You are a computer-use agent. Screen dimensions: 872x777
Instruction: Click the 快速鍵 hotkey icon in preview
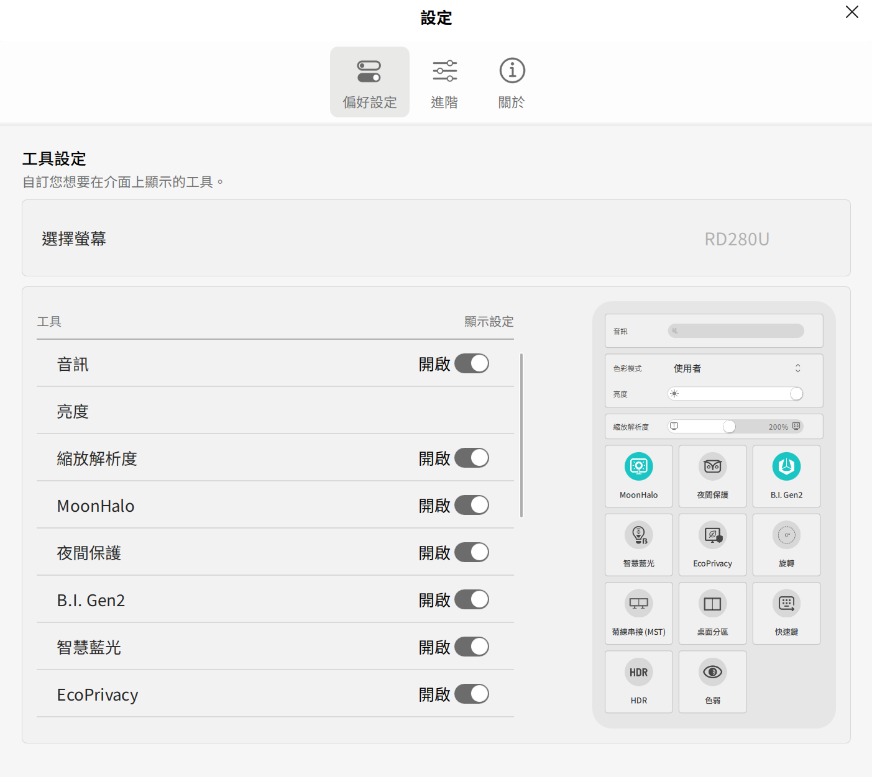point(787,603)
